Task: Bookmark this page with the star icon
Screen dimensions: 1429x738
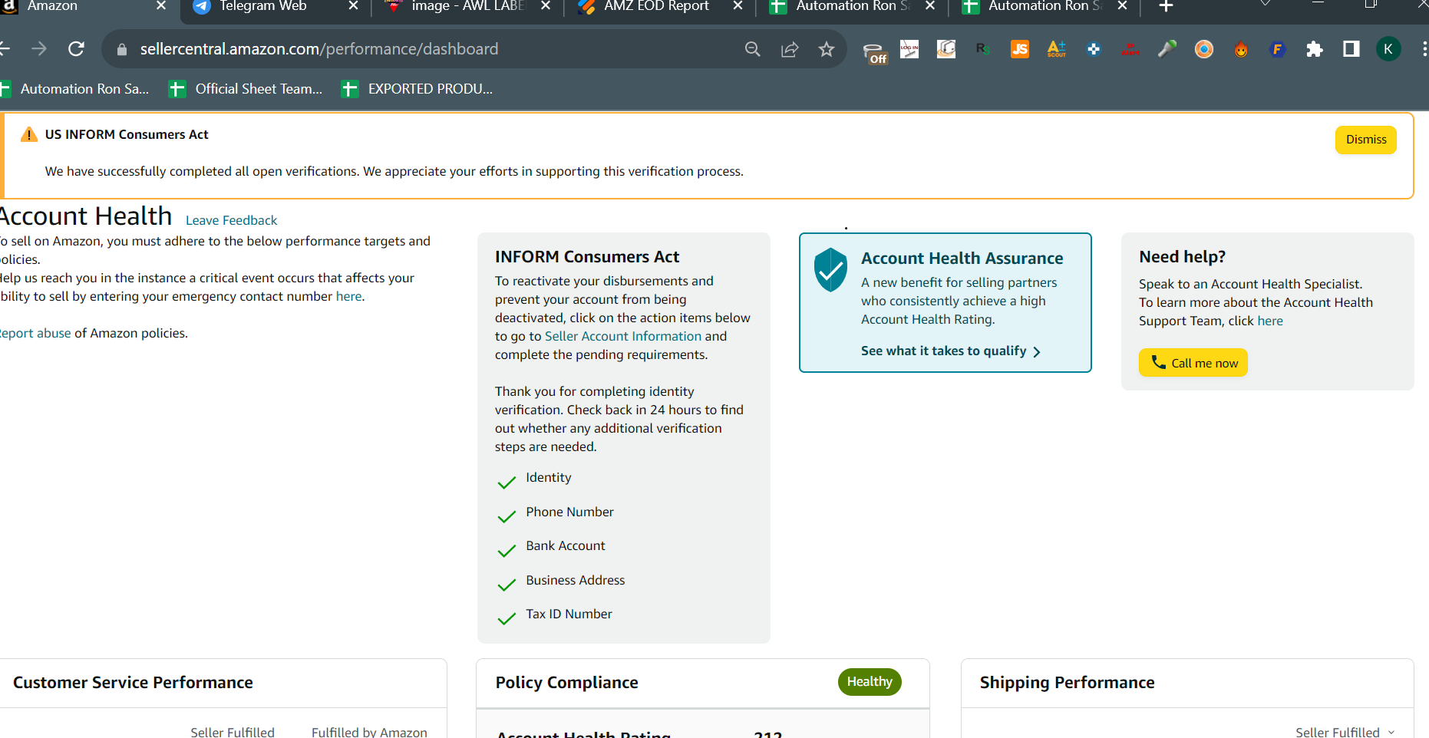Action: click(827, 49)
